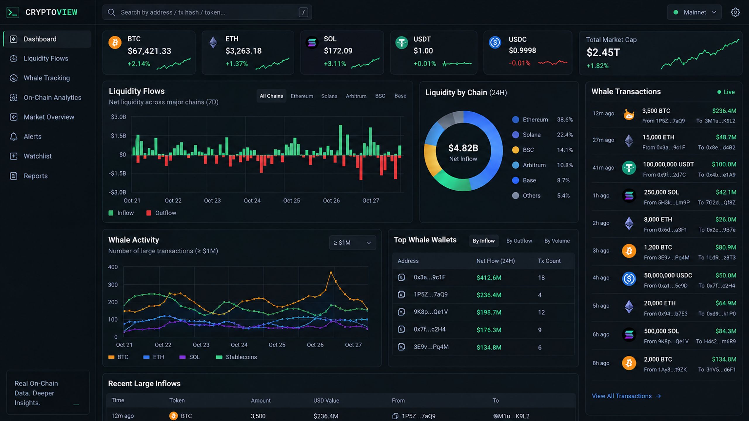Click the Total Market Cap card
Screen dimensions: 749x421
[x=661, y=53]
